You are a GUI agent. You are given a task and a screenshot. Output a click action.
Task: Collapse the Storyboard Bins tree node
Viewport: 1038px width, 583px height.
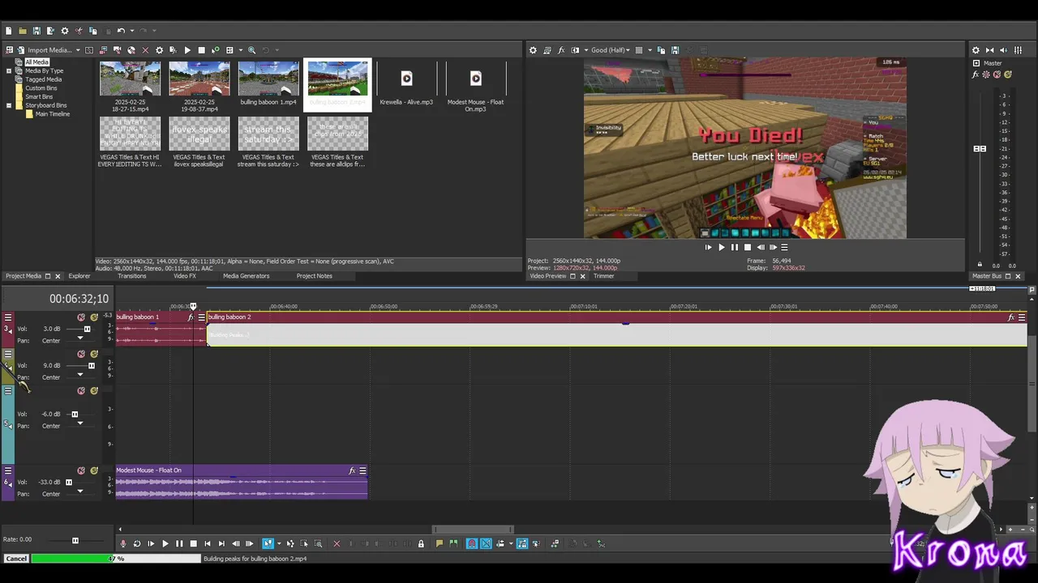coord(9,105)
